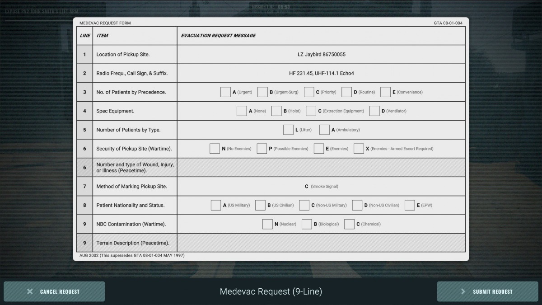This screenshot has width=542, height=305.
Task: Select the A (US Military) nationality box
Action: 216,205
